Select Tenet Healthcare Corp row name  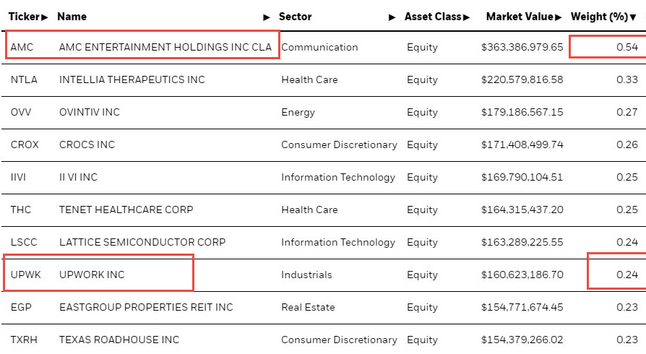click(x=126, y=210)
